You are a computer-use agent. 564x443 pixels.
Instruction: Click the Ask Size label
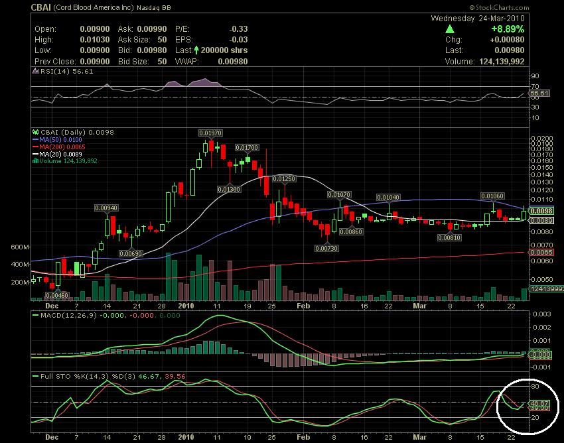133,40
